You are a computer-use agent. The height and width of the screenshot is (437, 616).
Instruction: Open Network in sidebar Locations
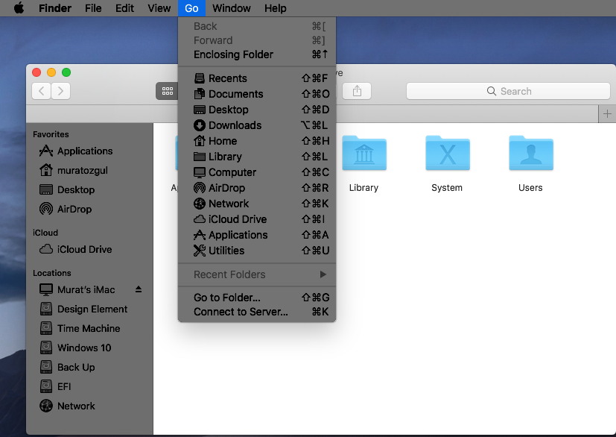tap(89, 406)
